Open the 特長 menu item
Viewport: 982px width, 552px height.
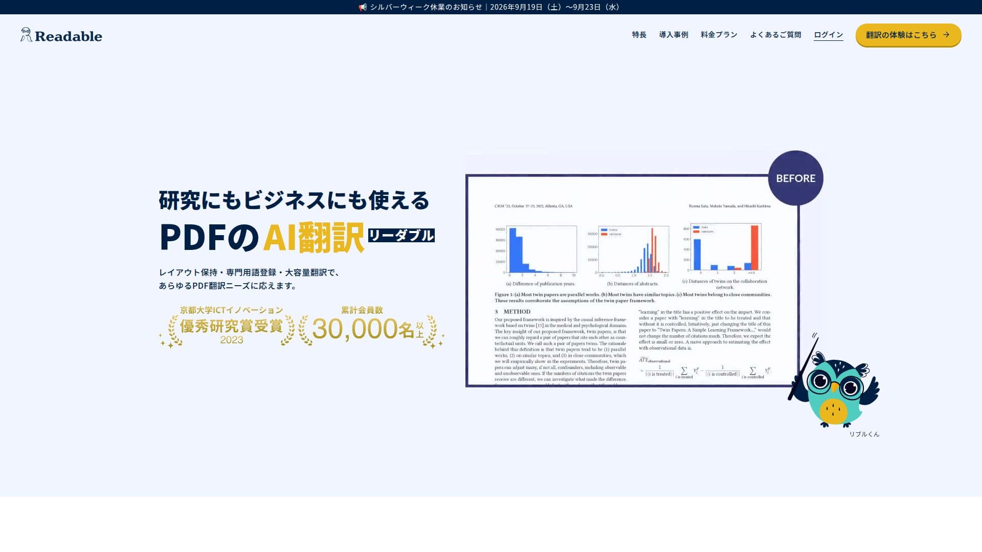[639, 35]
